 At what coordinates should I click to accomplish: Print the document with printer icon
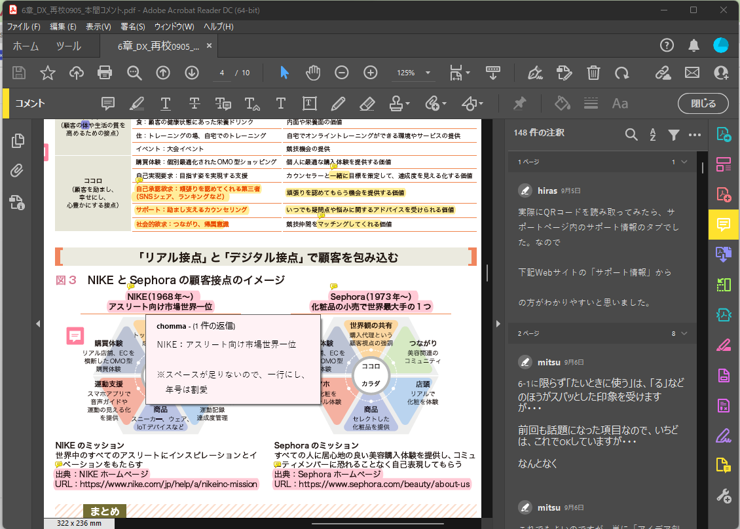(105, 73)
